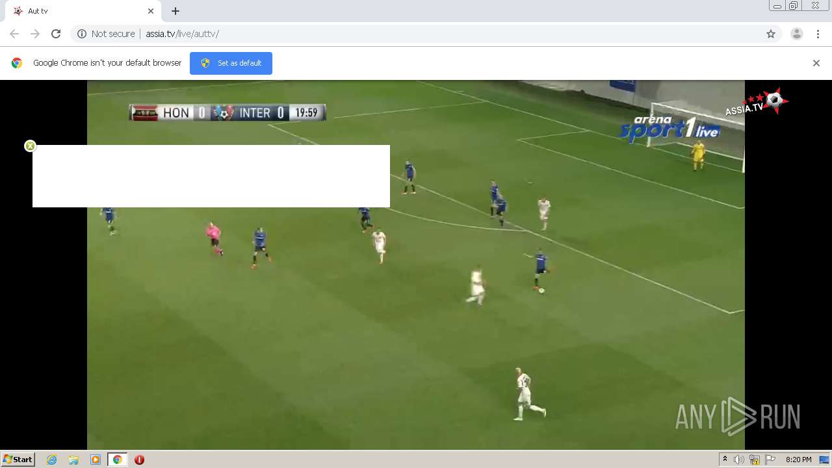Click the white ad banner
The image size is (832, 468).
pos(211,176)
